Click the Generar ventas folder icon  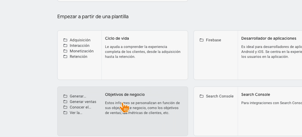65,102
